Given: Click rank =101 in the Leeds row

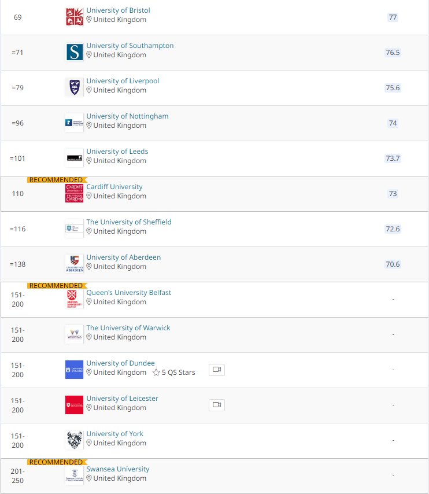Looking at the screenshot, I should (x=18, y=158).
